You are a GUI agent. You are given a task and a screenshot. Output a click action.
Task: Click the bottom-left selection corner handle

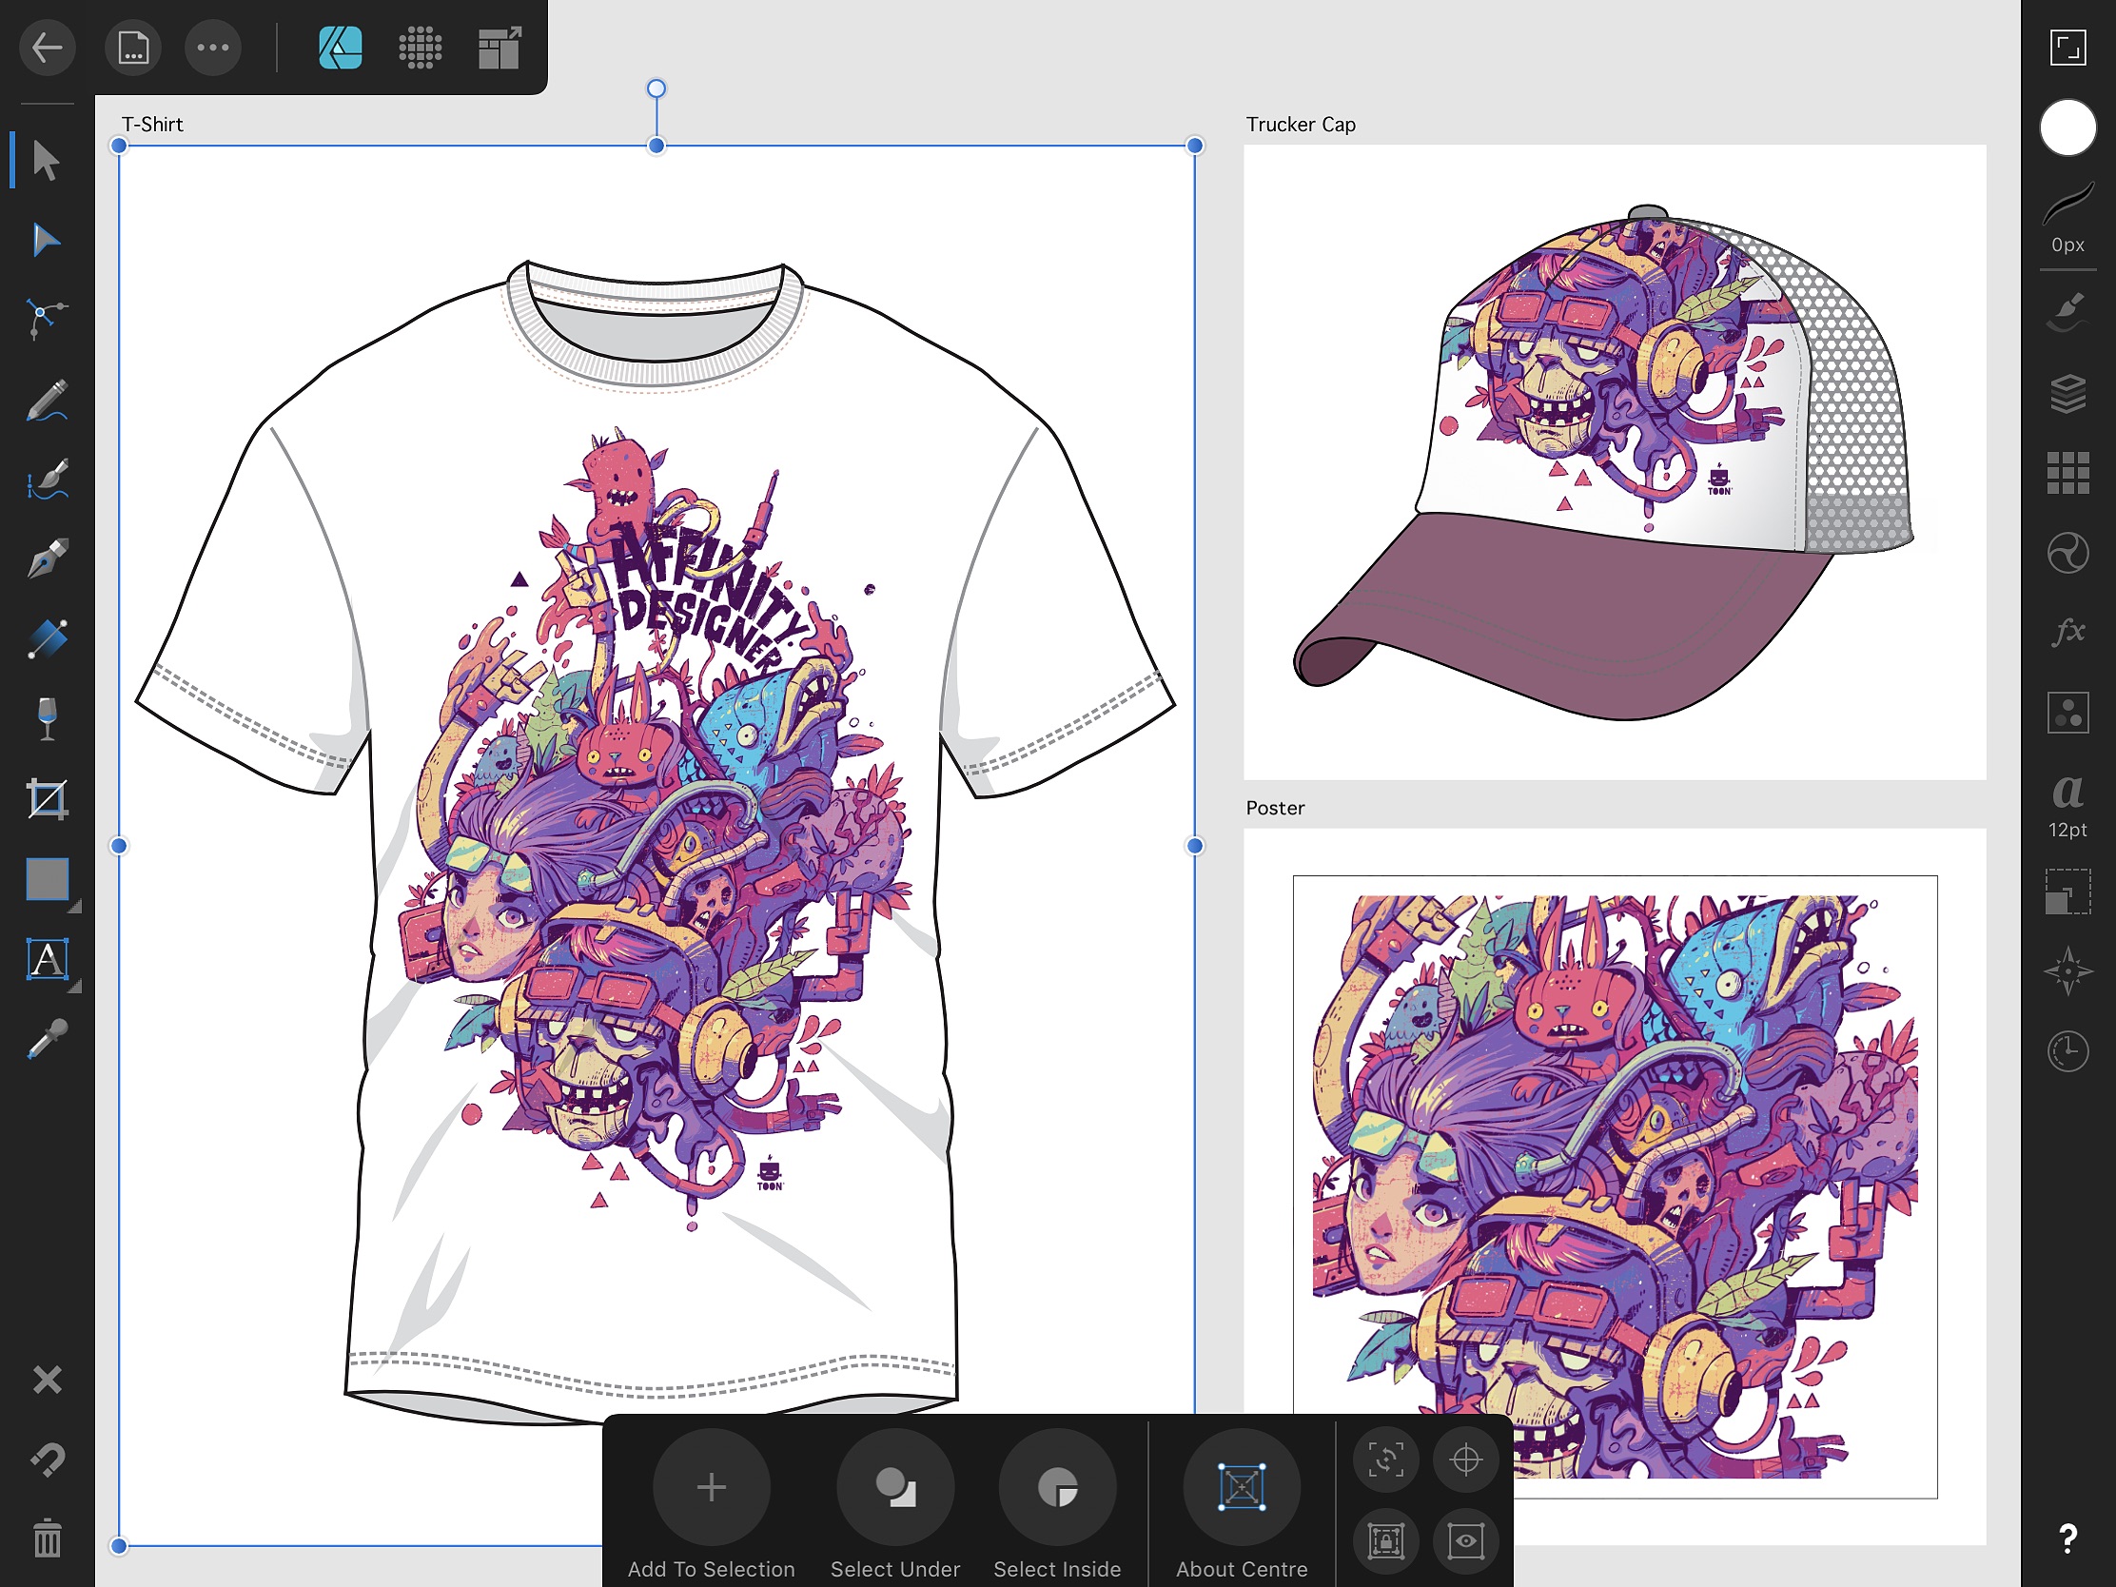click(x=119, y=1545)
